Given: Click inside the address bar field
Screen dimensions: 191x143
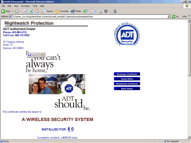Looking at the screenshot, I should pos(90,16).
